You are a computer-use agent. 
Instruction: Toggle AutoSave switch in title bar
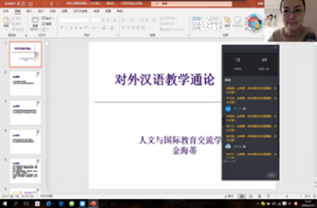click(x=21, y=4)
